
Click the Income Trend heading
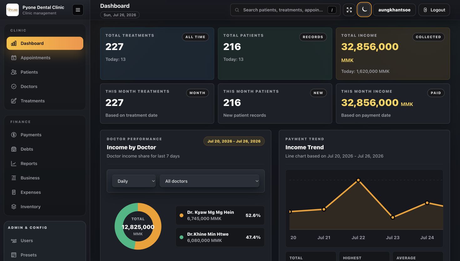(x=304, y=147)
